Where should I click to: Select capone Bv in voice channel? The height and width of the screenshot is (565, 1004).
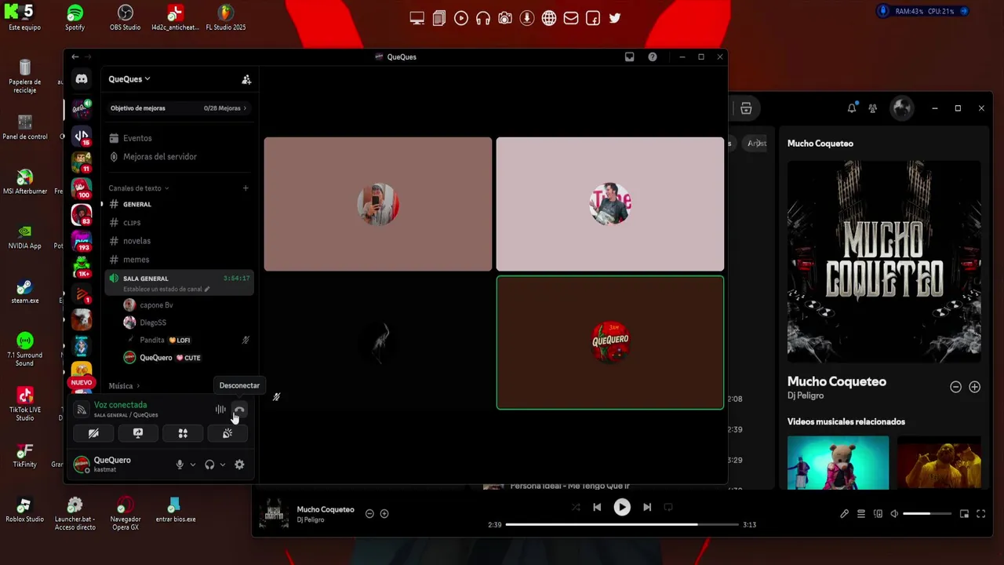tap(187, 305)
